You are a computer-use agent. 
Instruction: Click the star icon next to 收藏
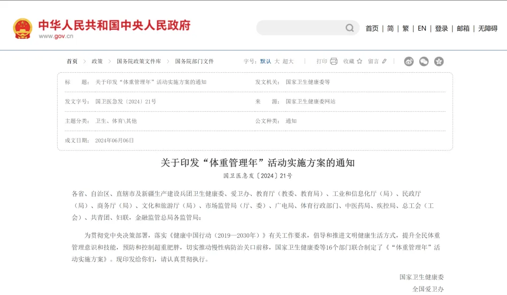[x=360, y=61]
